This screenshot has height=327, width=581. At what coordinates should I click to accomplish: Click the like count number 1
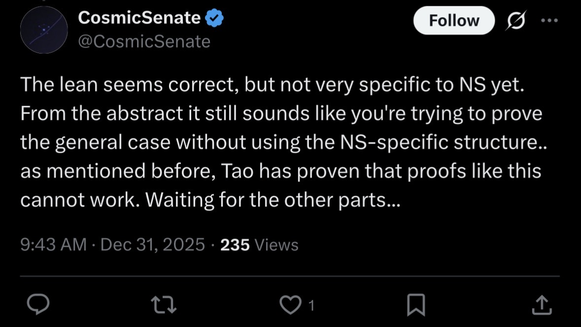pos(310,306)
